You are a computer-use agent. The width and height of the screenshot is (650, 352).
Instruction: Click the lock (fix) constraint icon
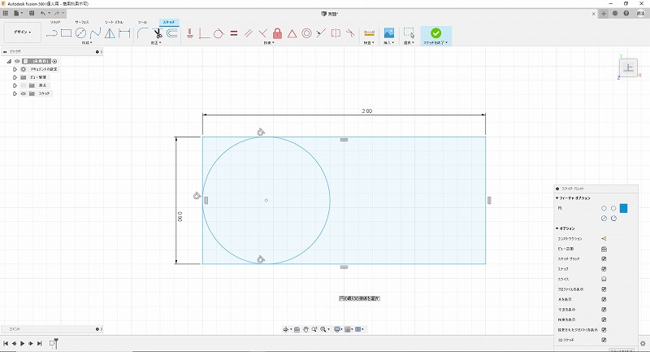click(x=277, y=33)
